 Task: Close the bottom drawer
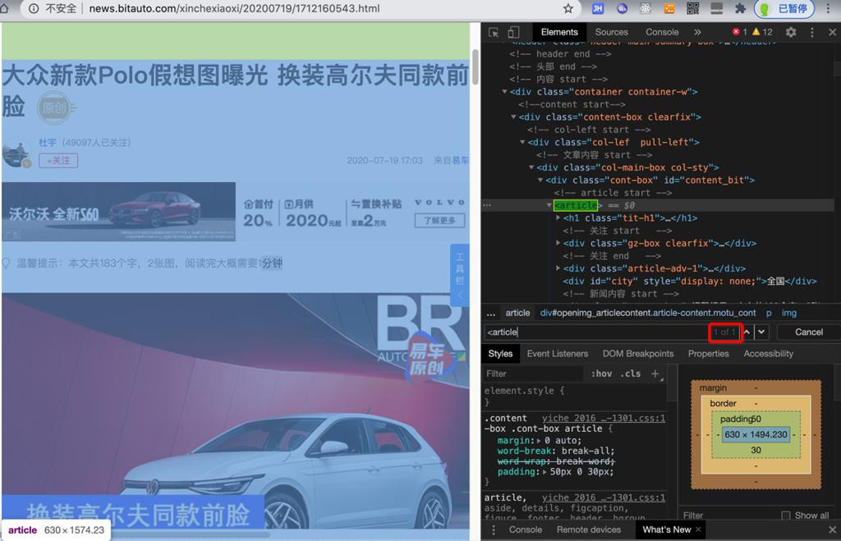point(832,530)
